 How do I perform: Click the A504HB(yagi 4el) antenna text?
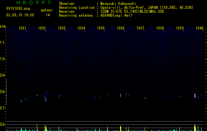(116, 15)
